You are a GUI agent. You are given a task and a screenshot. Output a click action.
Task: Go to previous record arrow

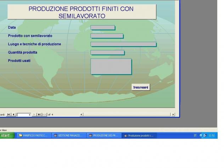pyautogui.click(x=14, y=114)
